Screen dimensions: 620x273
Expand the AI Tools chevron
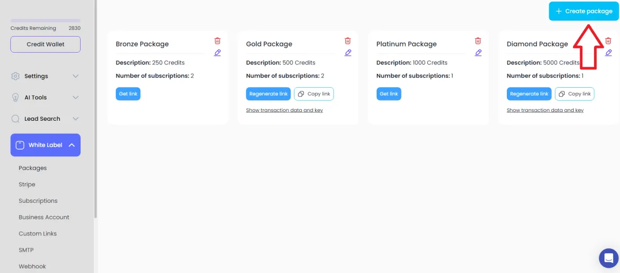[x=75, y=97]
